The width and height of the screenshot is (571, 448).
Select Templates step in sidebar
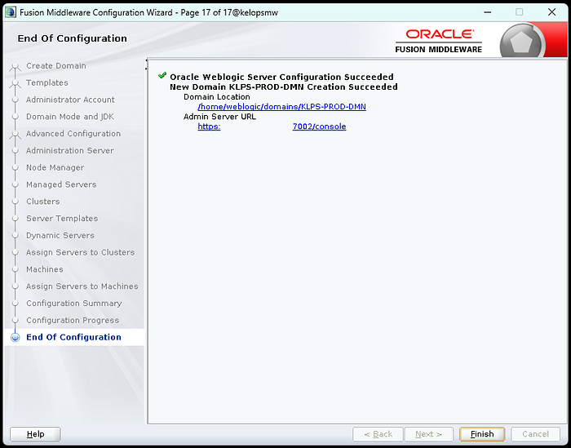(x=47, y=82)
